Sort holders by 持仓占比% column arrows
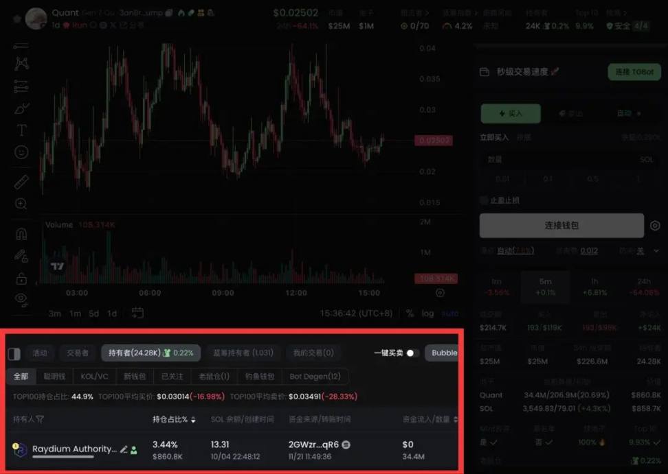 tap(193, 420)
